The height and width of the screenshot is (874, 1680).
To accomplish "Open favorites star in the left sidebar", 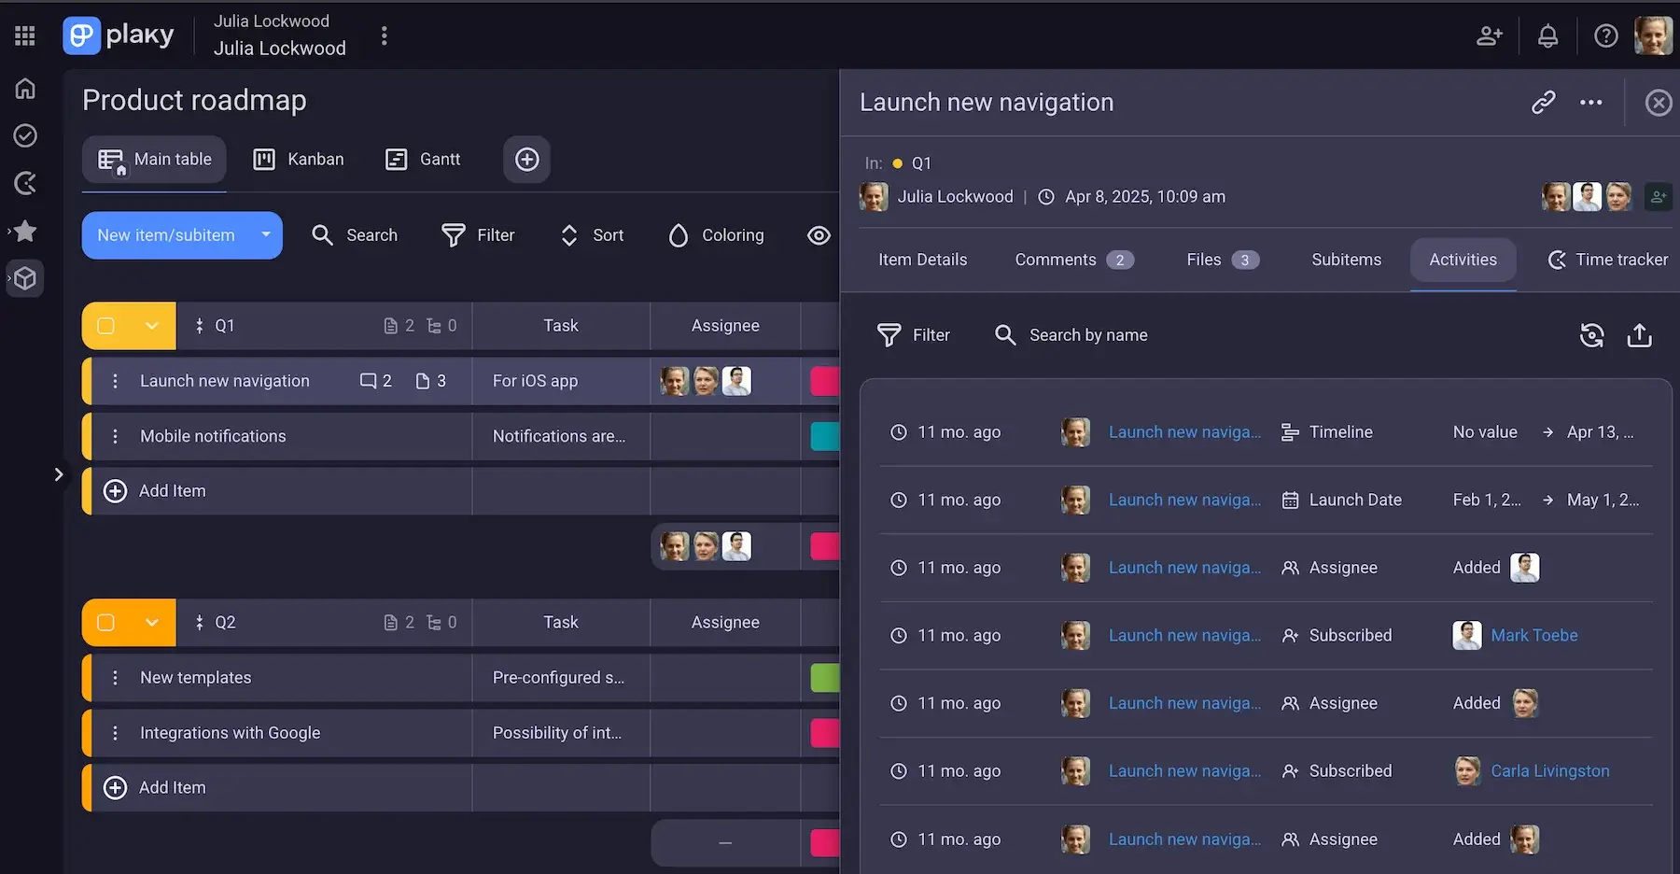I will [25, 231].
